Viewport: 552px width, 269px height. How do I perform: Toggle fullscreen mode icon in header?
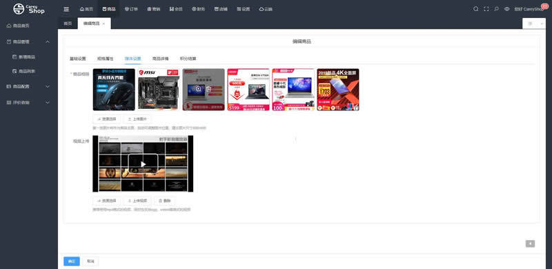click(x=486, y=9)
